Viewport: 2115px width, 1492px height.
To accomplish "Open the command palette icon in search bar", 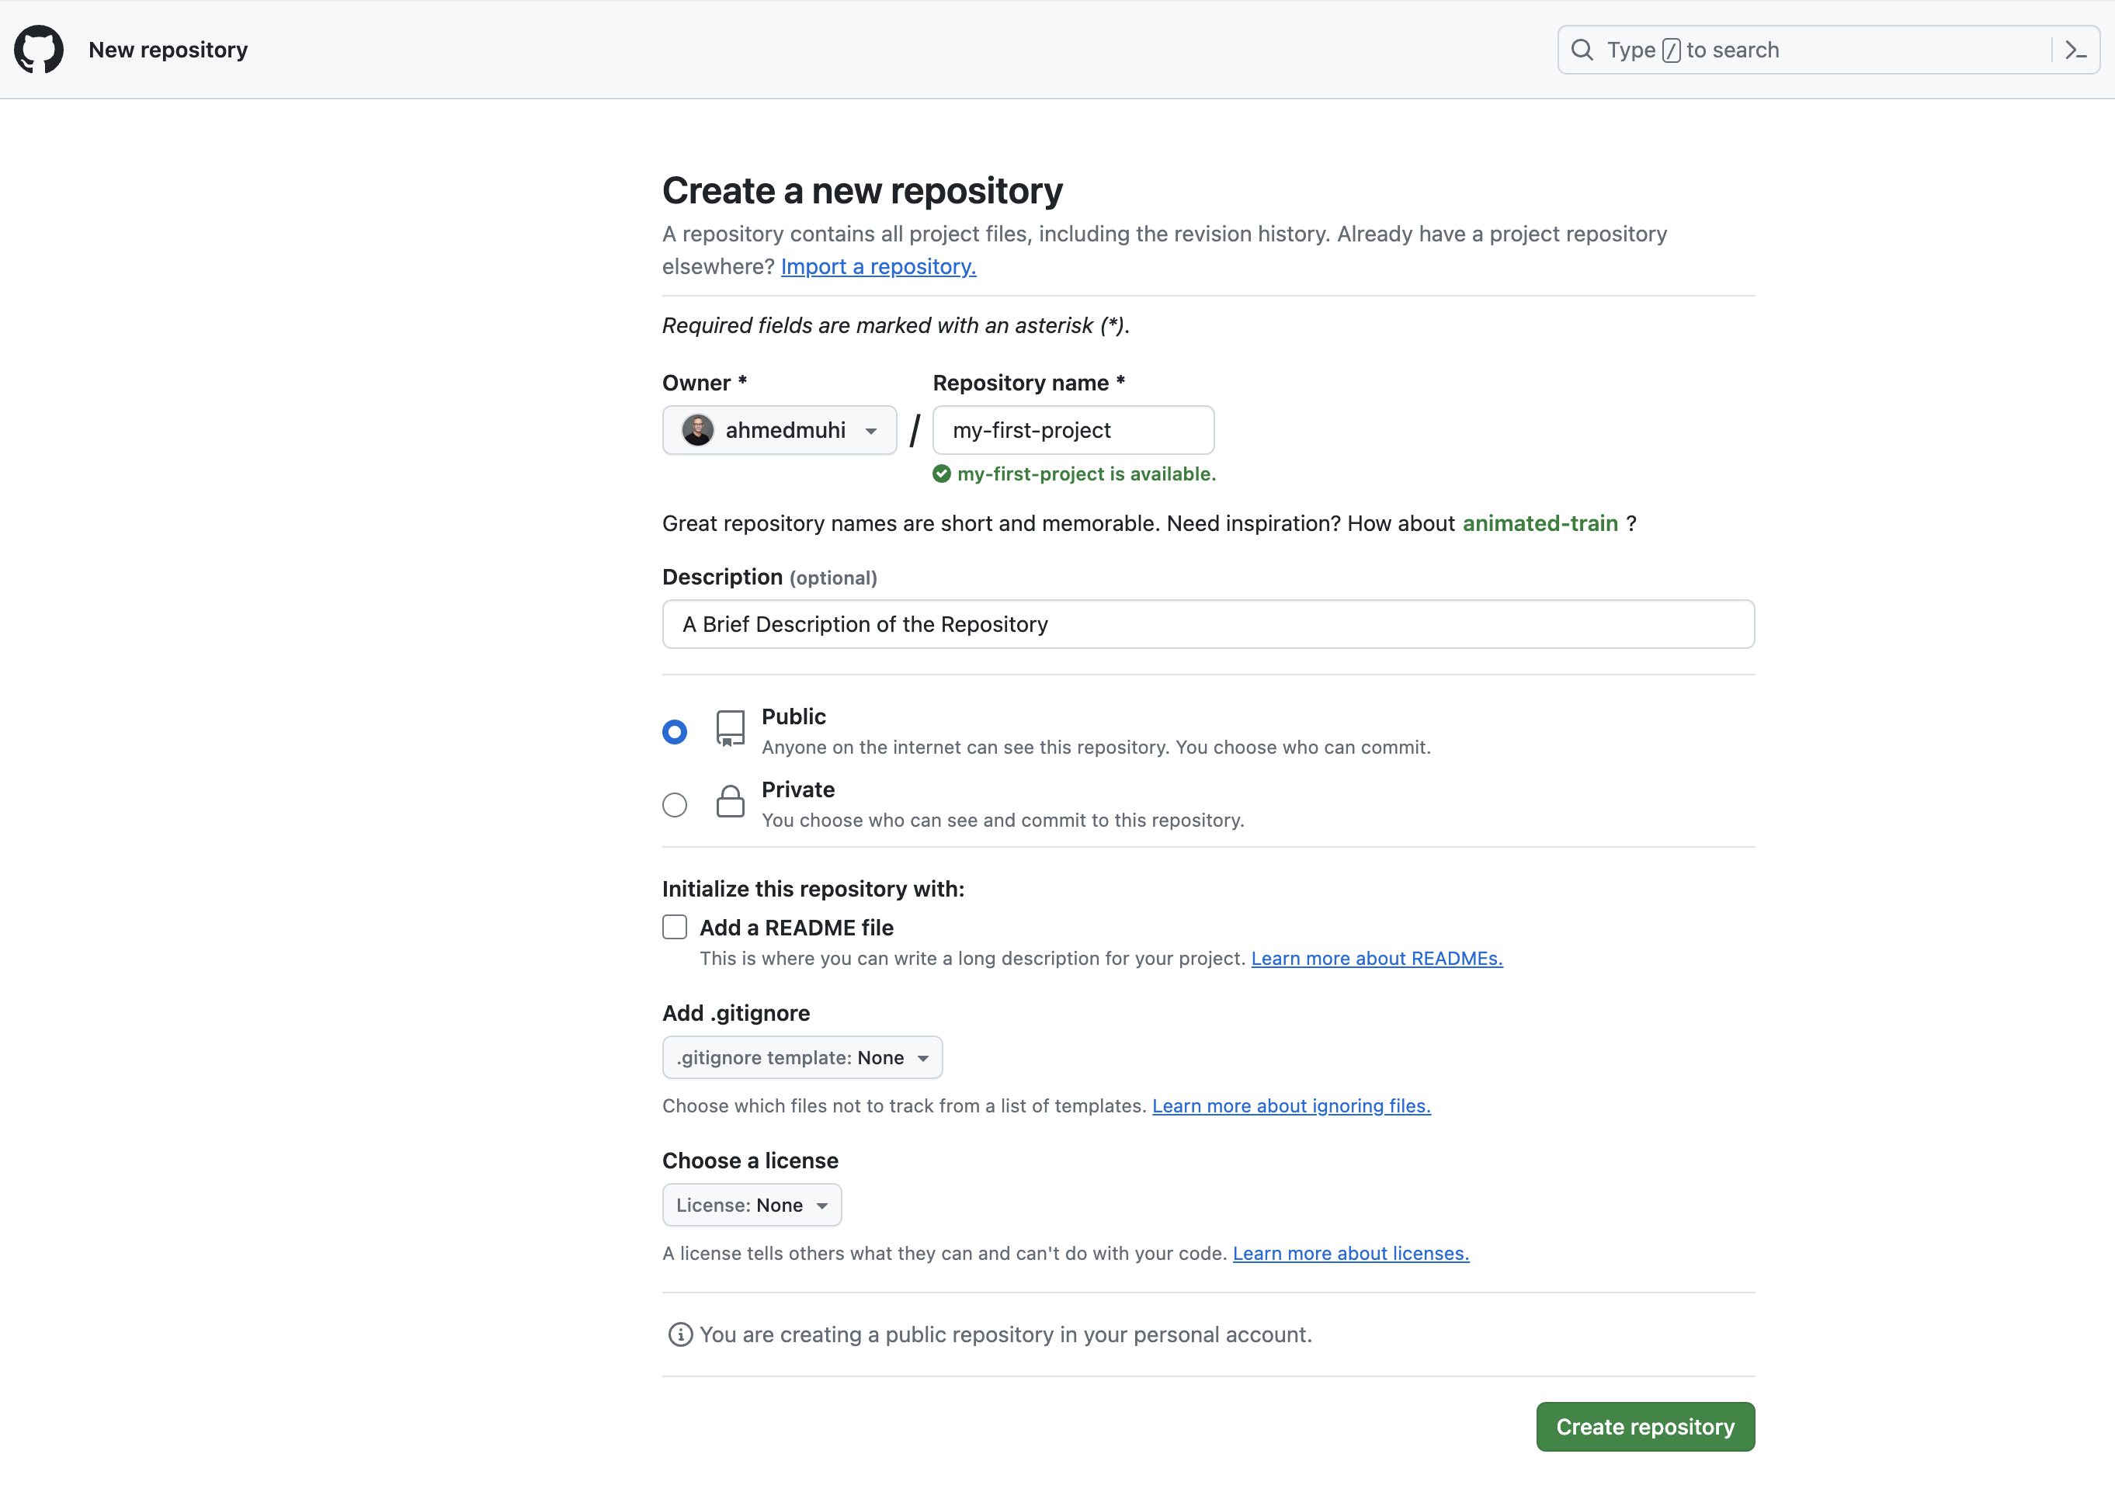I will [x=2075, y=50].
